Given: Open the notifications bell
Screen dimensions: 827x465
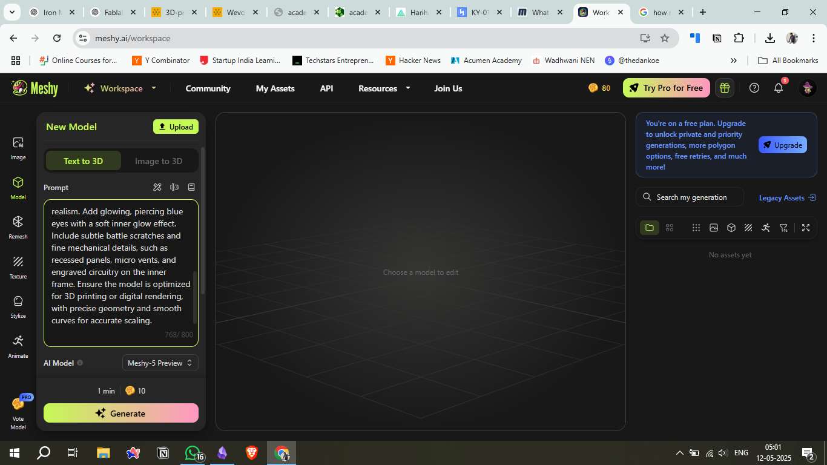Looking at the screenshot, I should coord(779,88).
